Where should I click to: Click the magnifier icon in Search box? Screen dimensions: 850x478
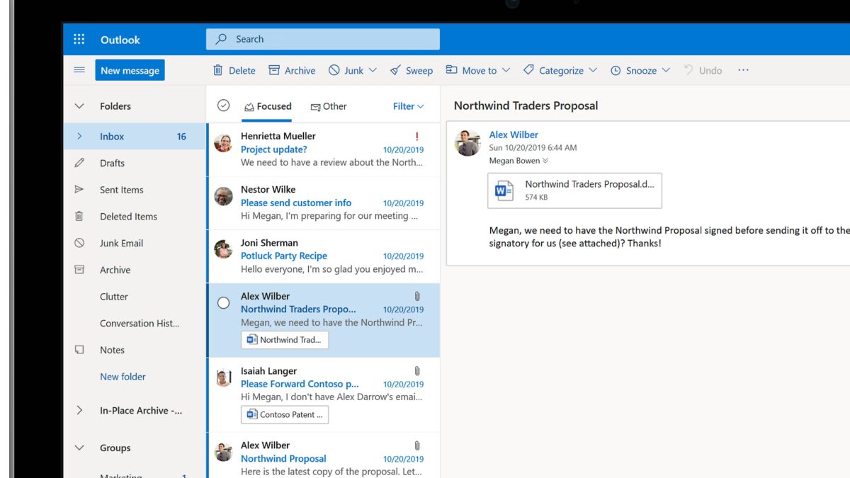click(222, 39)
